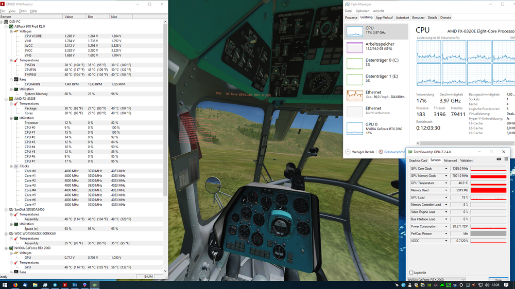Collapse ASRock 970 Pro3 R2.0 tree node
Screen dimensions: 515x289
click(x=6, y=27)
